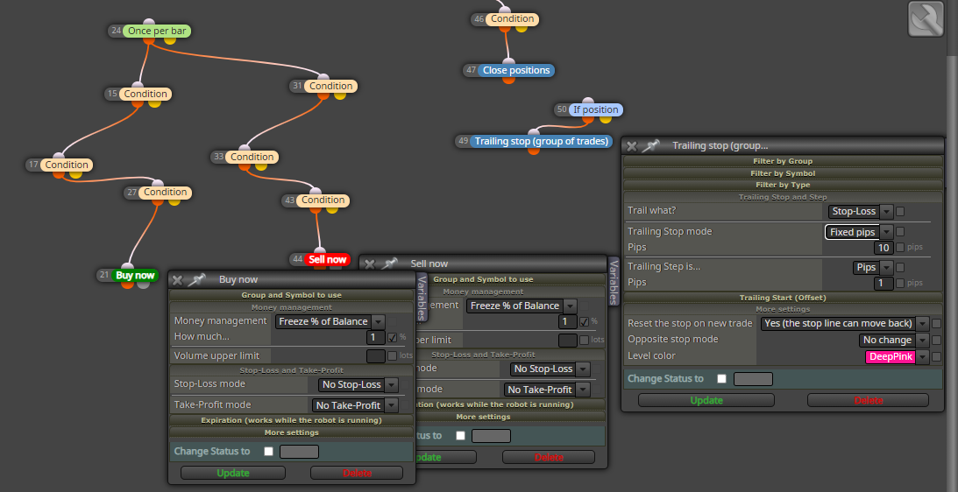Viewport: 958px width, 492px height.
Task: Uncheck the How much percent checkbox
Action: (393, 337)
